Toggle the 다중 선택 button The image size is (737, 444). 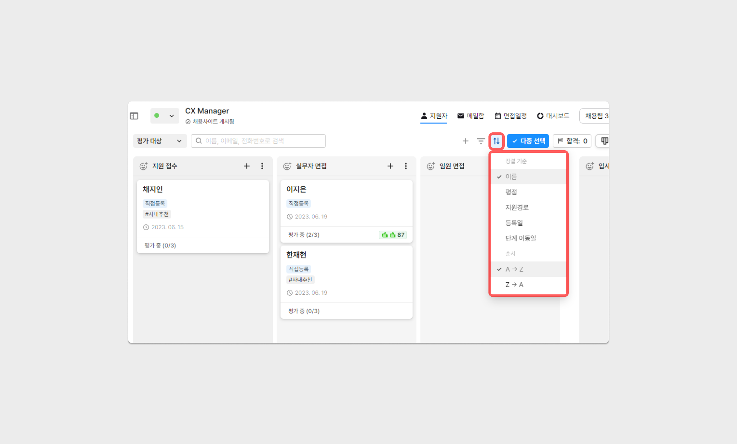(528, 141)
